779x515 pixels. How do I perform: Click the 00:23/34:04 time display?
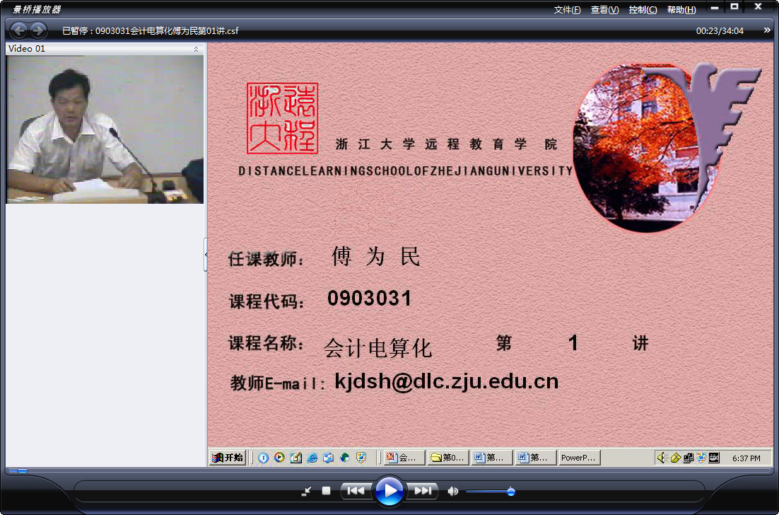pyautogui.click(x=720, y=31)
